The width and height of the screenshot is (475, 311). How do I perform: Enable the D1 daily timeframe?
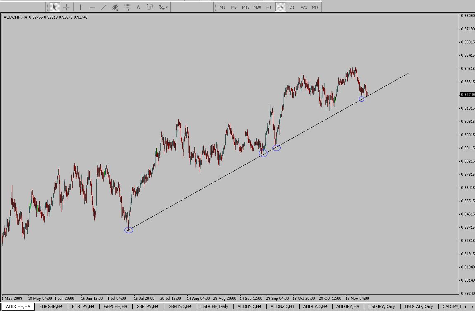coord(292,7)
